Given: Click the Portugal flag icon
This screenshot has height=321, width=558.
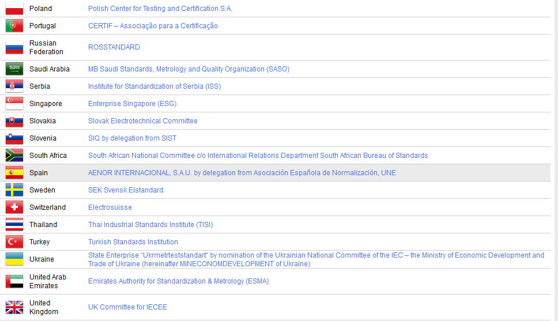Looking at the screenshot, I should 14,26.
